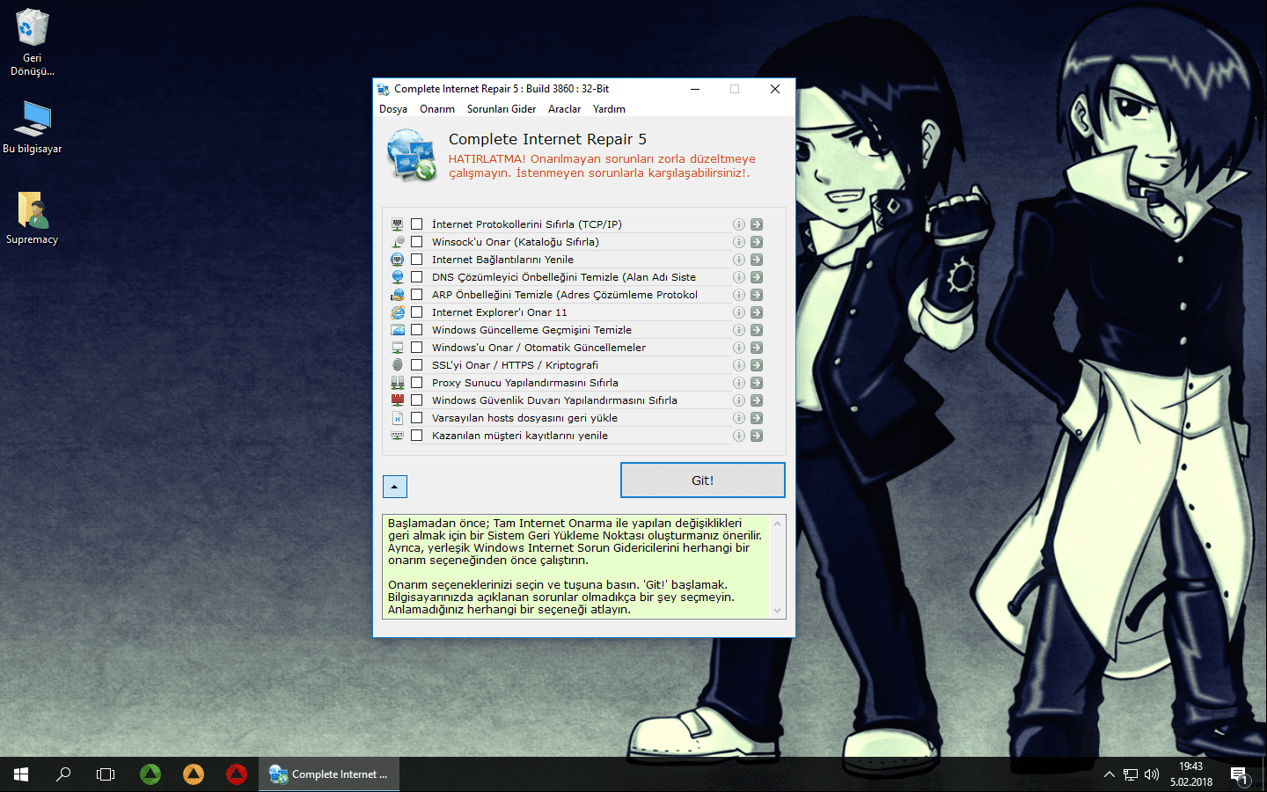This screenshot has height=792, width=1267.
Task: Open the taskbar clock and date
Action: 1191,774
